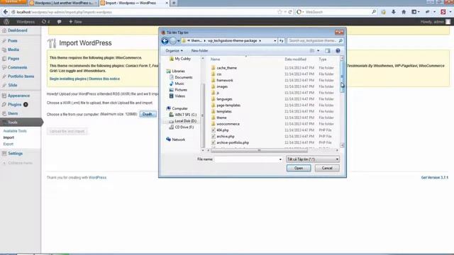454x255 pixels.
Task: Select Music library in navigation pane
Action: [x=179, y=84]
